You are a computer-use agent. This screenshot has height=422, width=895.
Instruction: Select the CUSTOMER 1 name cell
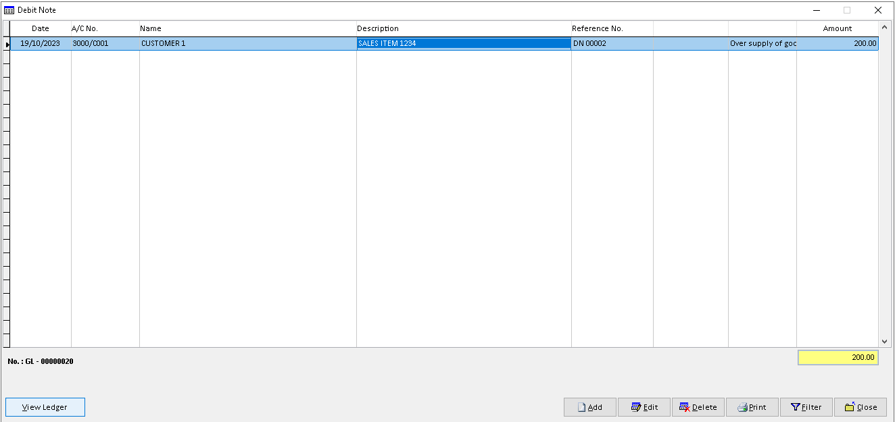[162, 43]
